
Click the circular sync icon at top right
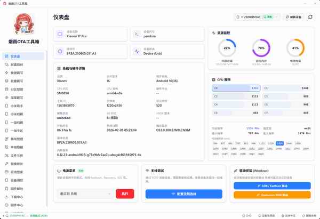[x=310, y=17]
